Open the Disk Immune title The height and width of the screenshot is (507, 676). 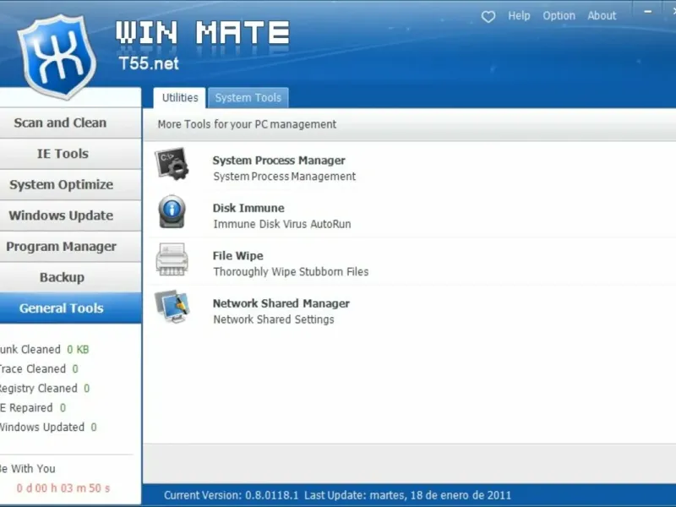coord(248,208)
